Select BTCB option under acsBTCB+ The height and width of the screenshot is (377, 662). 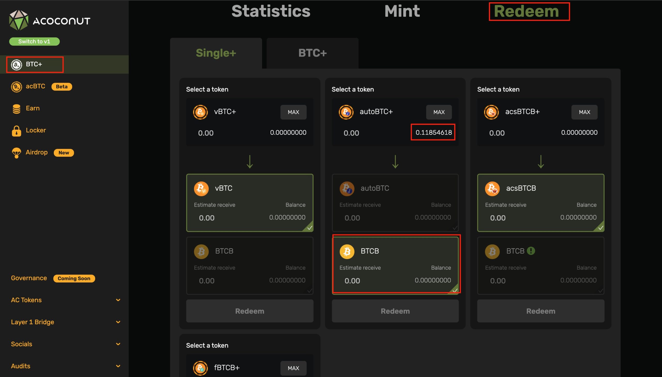(540, 265)
